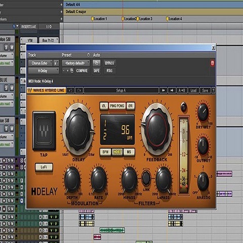Mute the third 'ue SM' track

point(12,129)
